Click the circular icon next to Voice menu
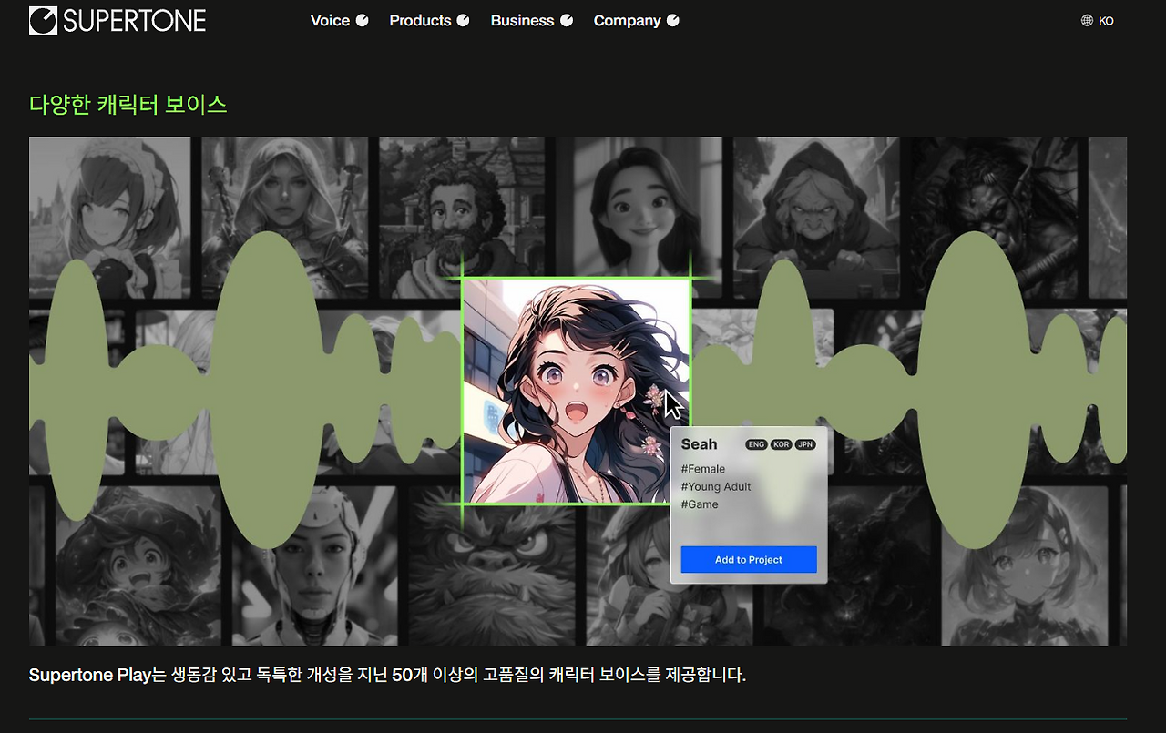Viewport: 1166px width, 733px height. (x=360, y=19)
